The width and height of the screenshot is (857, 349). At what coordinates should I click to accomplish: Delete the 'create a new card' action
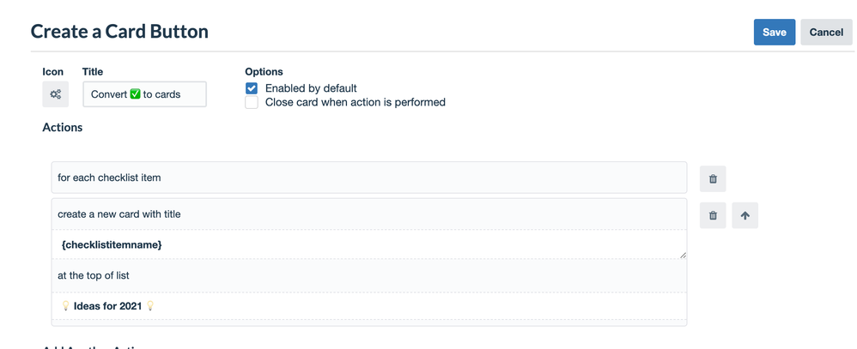[x=713, y=215]
